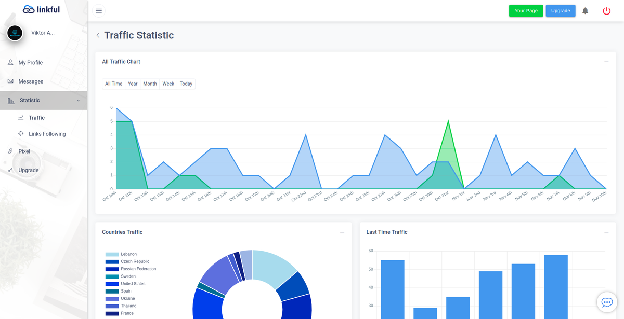Toggle the Czech Republic legend swatch
Screen dimensions: 624x319
(112, 262)
